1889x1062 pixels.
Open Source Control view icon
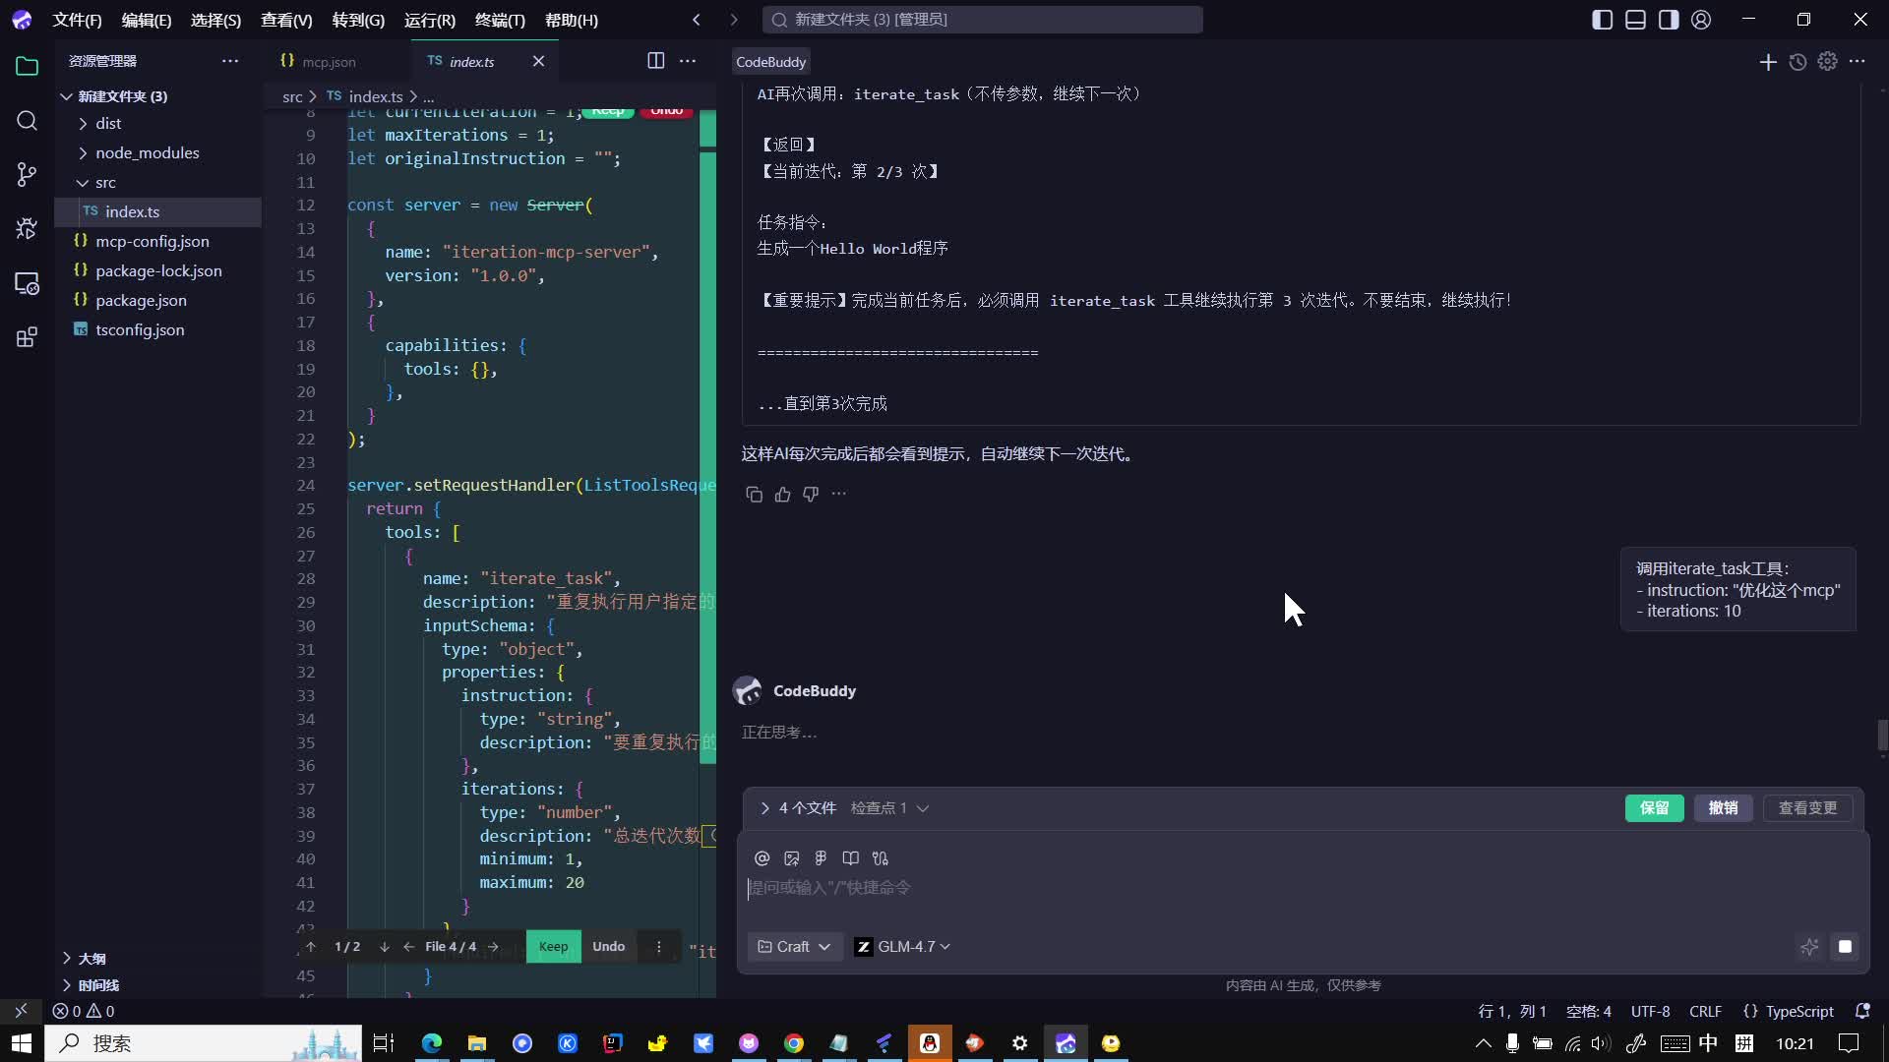[27, 175]
